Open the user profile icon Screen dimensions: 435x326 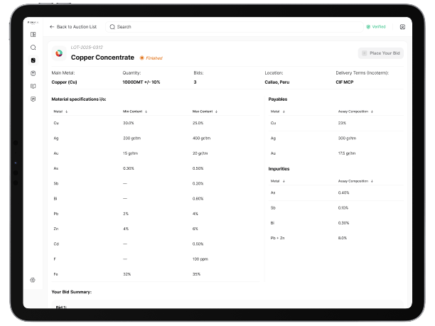point(402,27)
